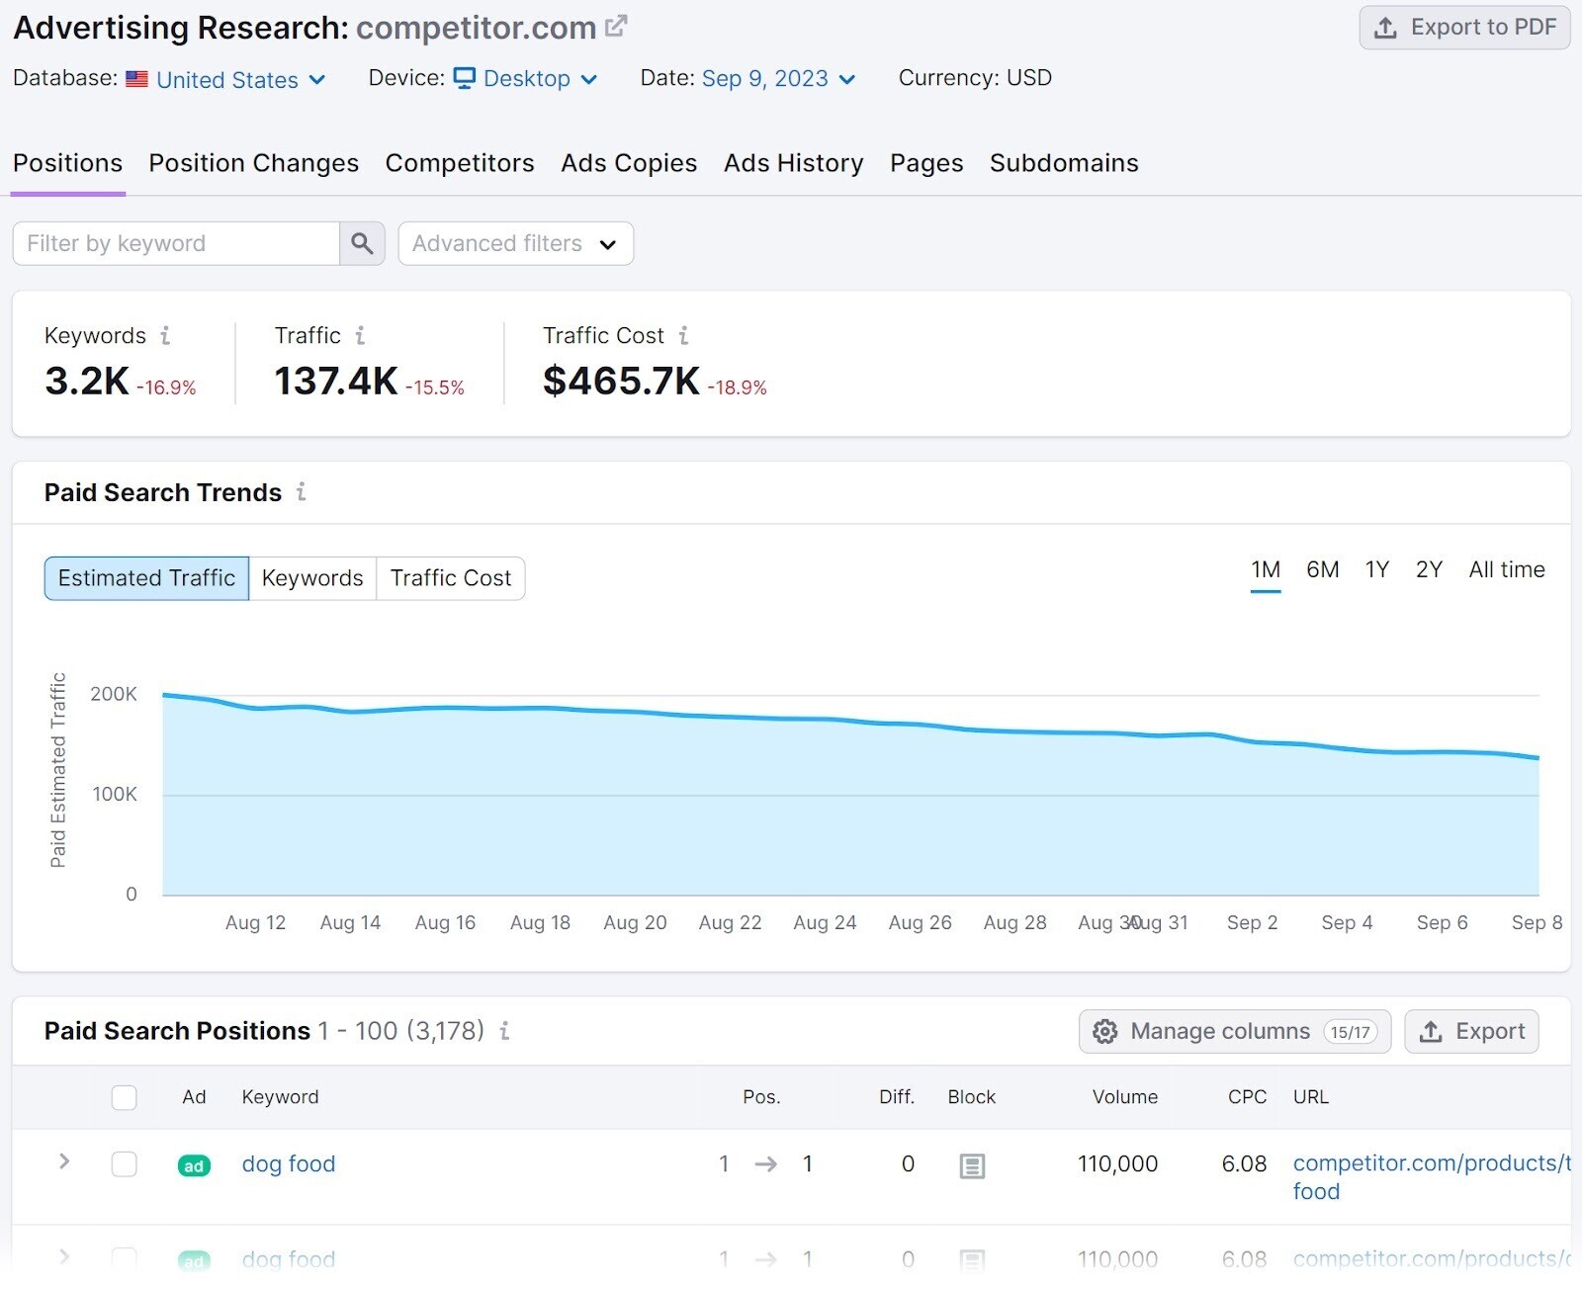Expand the Advanced filters dropdown
This screenshot has height=1289, width=1582.
click(514, 243)
